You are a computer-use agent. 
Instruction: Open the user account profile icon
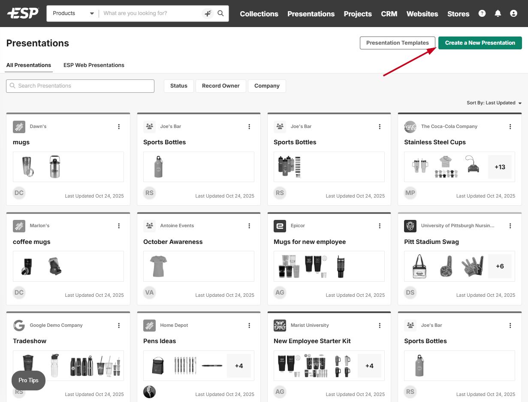[513, 13]
